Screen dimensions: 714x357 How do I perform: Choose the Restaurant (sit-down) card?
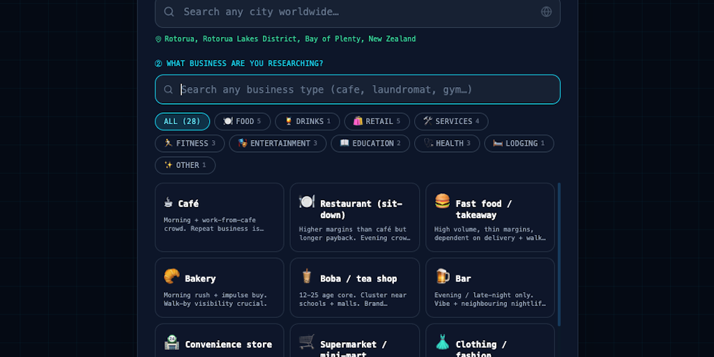(355, 218)
